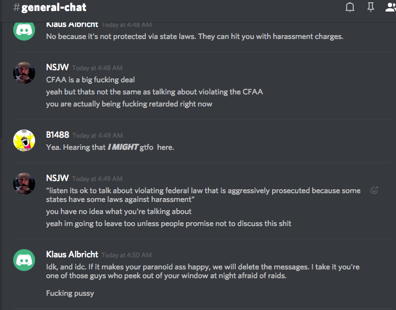Click the notification bell icon in header
The image size is (396, 310).
click(350, 8)
